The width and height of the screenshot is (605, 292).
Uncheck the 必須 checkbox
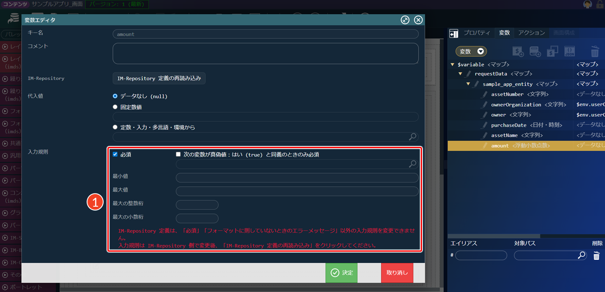pyautogui.click(x=115, y=154)
